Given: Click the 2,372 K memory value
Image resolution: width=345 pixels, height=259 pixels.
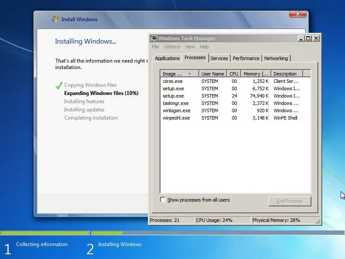Looking at the screenshot, I should [x=260, y=103].
